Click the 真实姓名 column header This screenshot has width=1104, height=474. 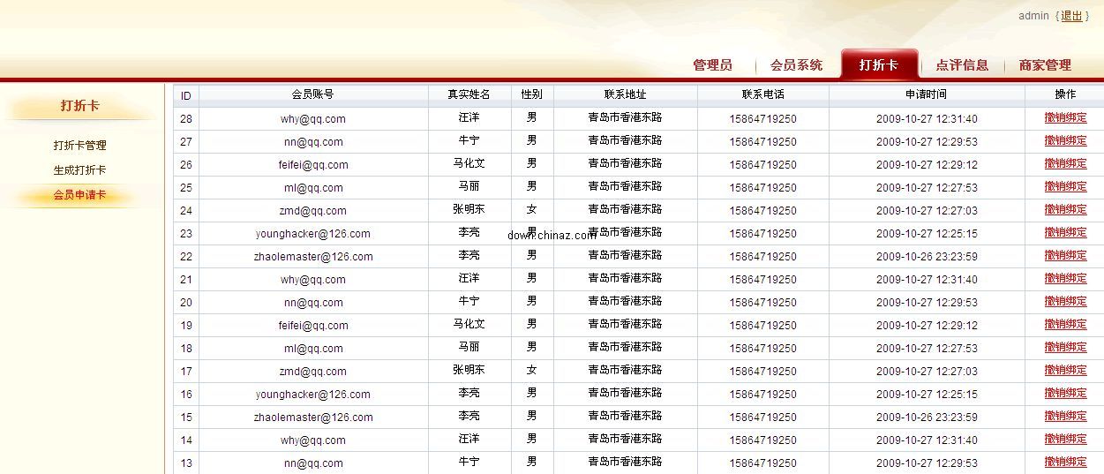click(469, 94)
